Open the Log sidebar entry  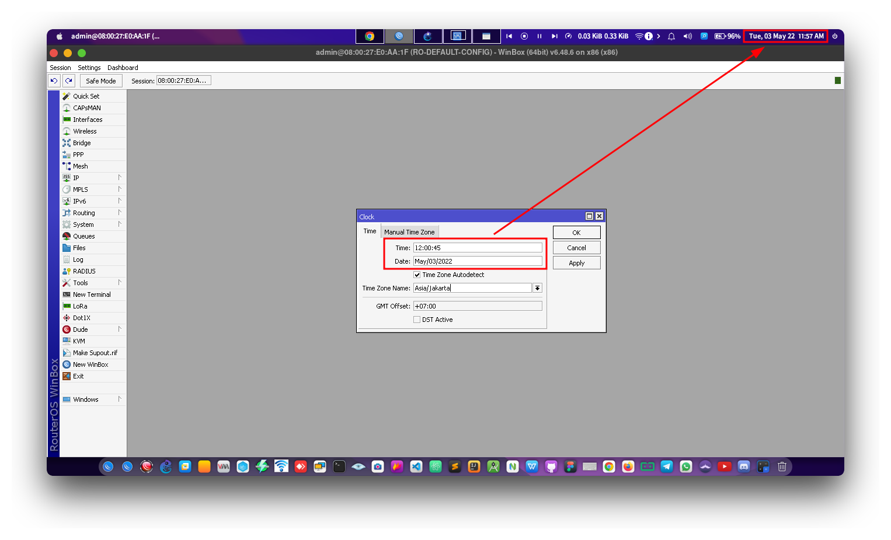tap(78, 260)
